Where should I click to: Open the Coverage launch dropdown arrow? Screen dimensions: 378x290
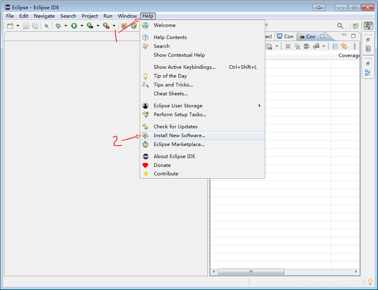click(x=98, y=26)
